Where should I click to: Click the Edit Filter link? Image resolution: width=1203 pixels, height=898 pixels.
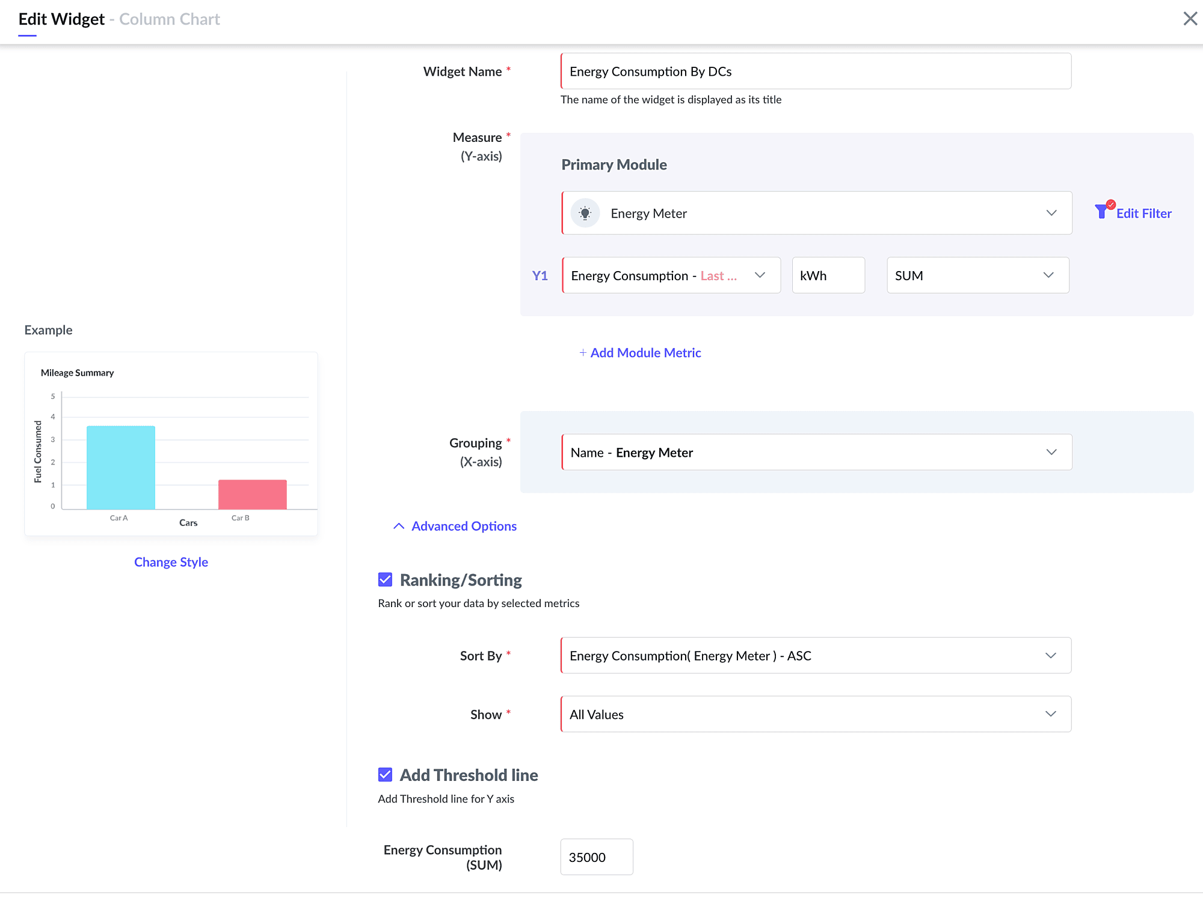pyautogui.click(x=1143, y=213)
